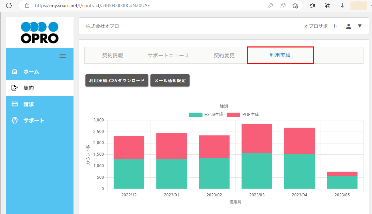The width and height of the screenshot is (372, 214).
Task: Click the home icon in sidebar
Action: (x=15, y=72)
